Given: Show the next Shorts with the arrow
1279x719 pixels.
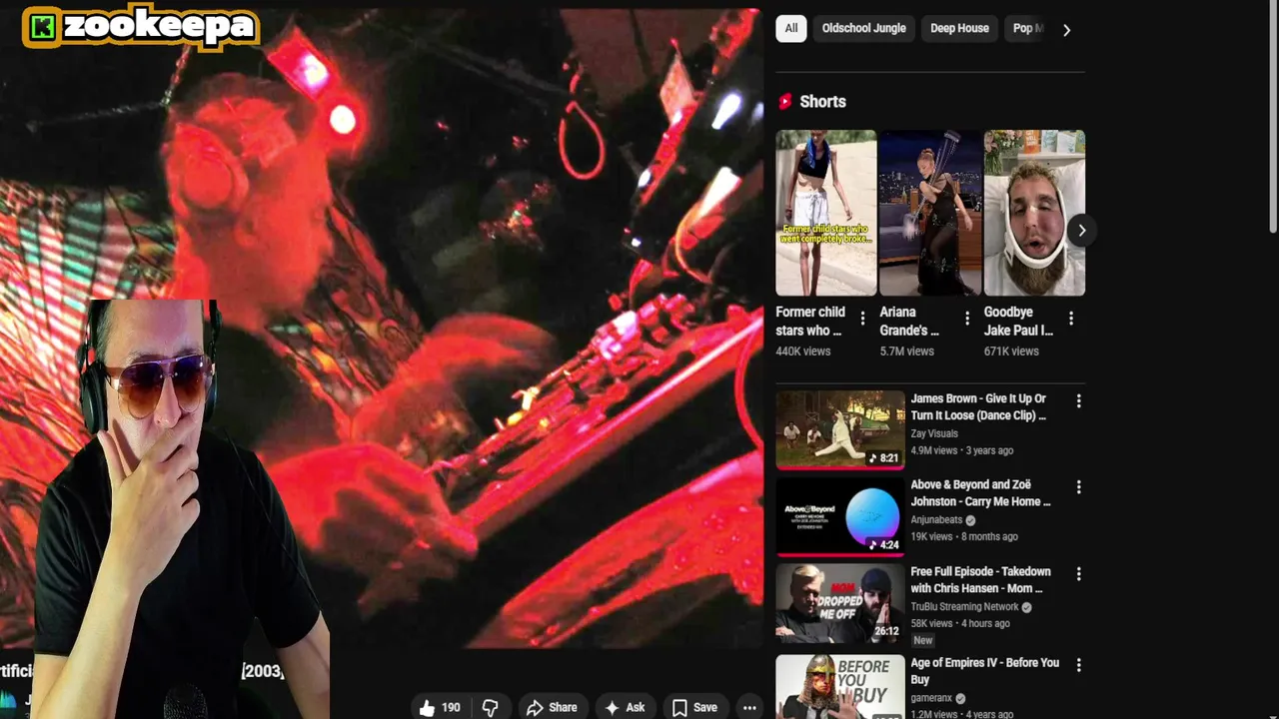Looking at the screenshot, I should 1081,231.
